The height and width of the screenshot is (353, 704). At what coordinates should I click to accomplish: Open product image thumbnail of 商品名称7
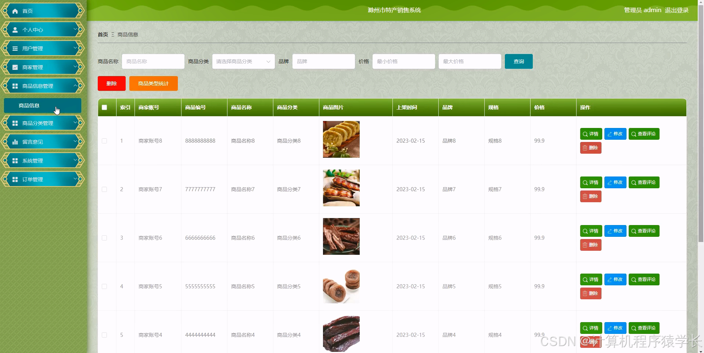coord(341,188)
